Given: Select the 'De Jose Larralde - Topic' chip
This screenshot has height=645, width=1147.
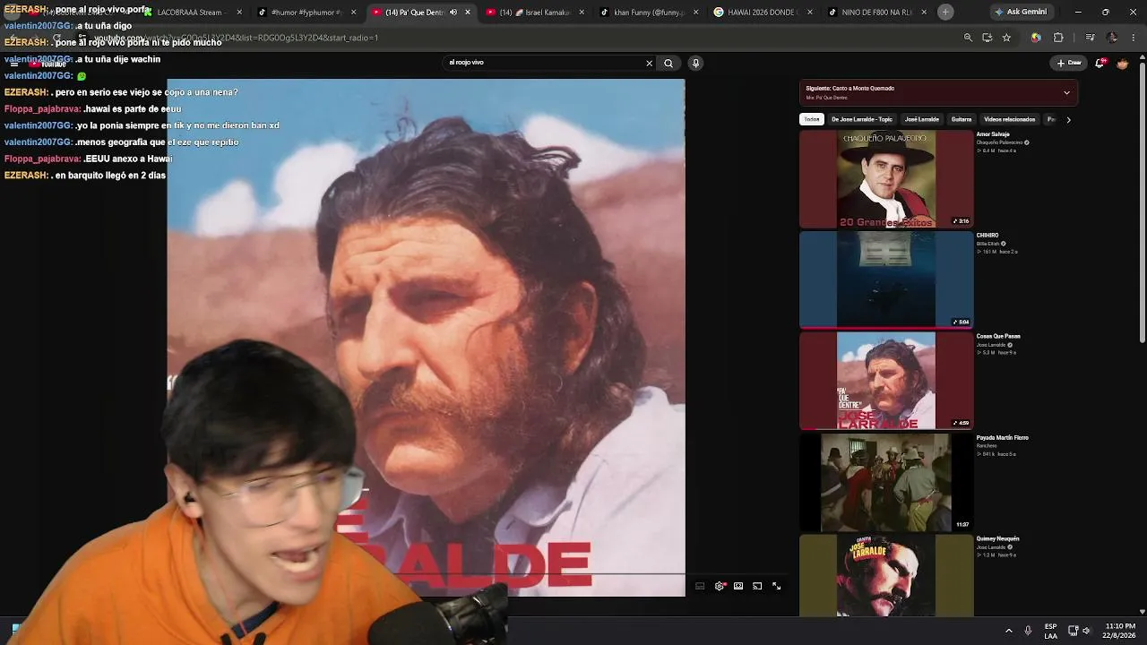Looking at the screenshot, I should (x=862, y=119).
